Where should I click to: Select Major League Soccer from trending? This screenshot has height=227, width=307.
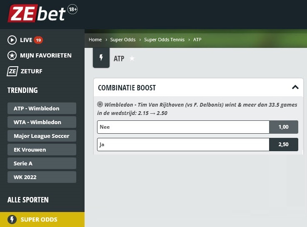42,136
